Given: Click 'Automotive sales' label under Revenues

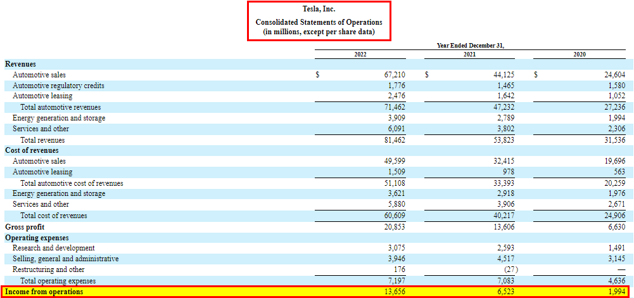Looking at the screenshot, I should pyautogui.click(x=39, y=75).
